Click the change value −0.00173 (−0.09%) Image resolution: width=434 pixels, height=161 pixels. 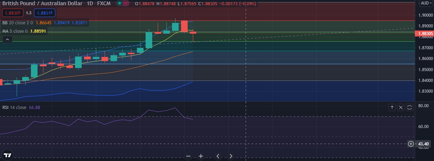pos(237,3)
